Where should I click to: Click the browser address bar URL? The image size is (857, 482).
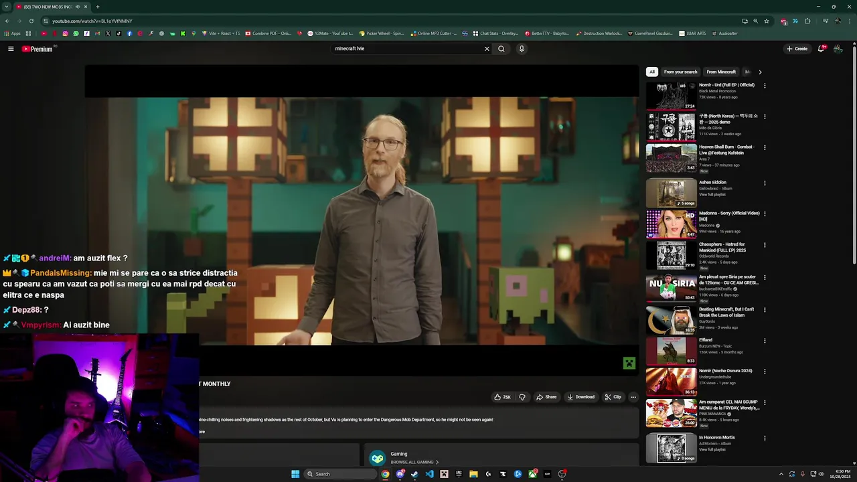pyautogui.click(x=92, y=21)
